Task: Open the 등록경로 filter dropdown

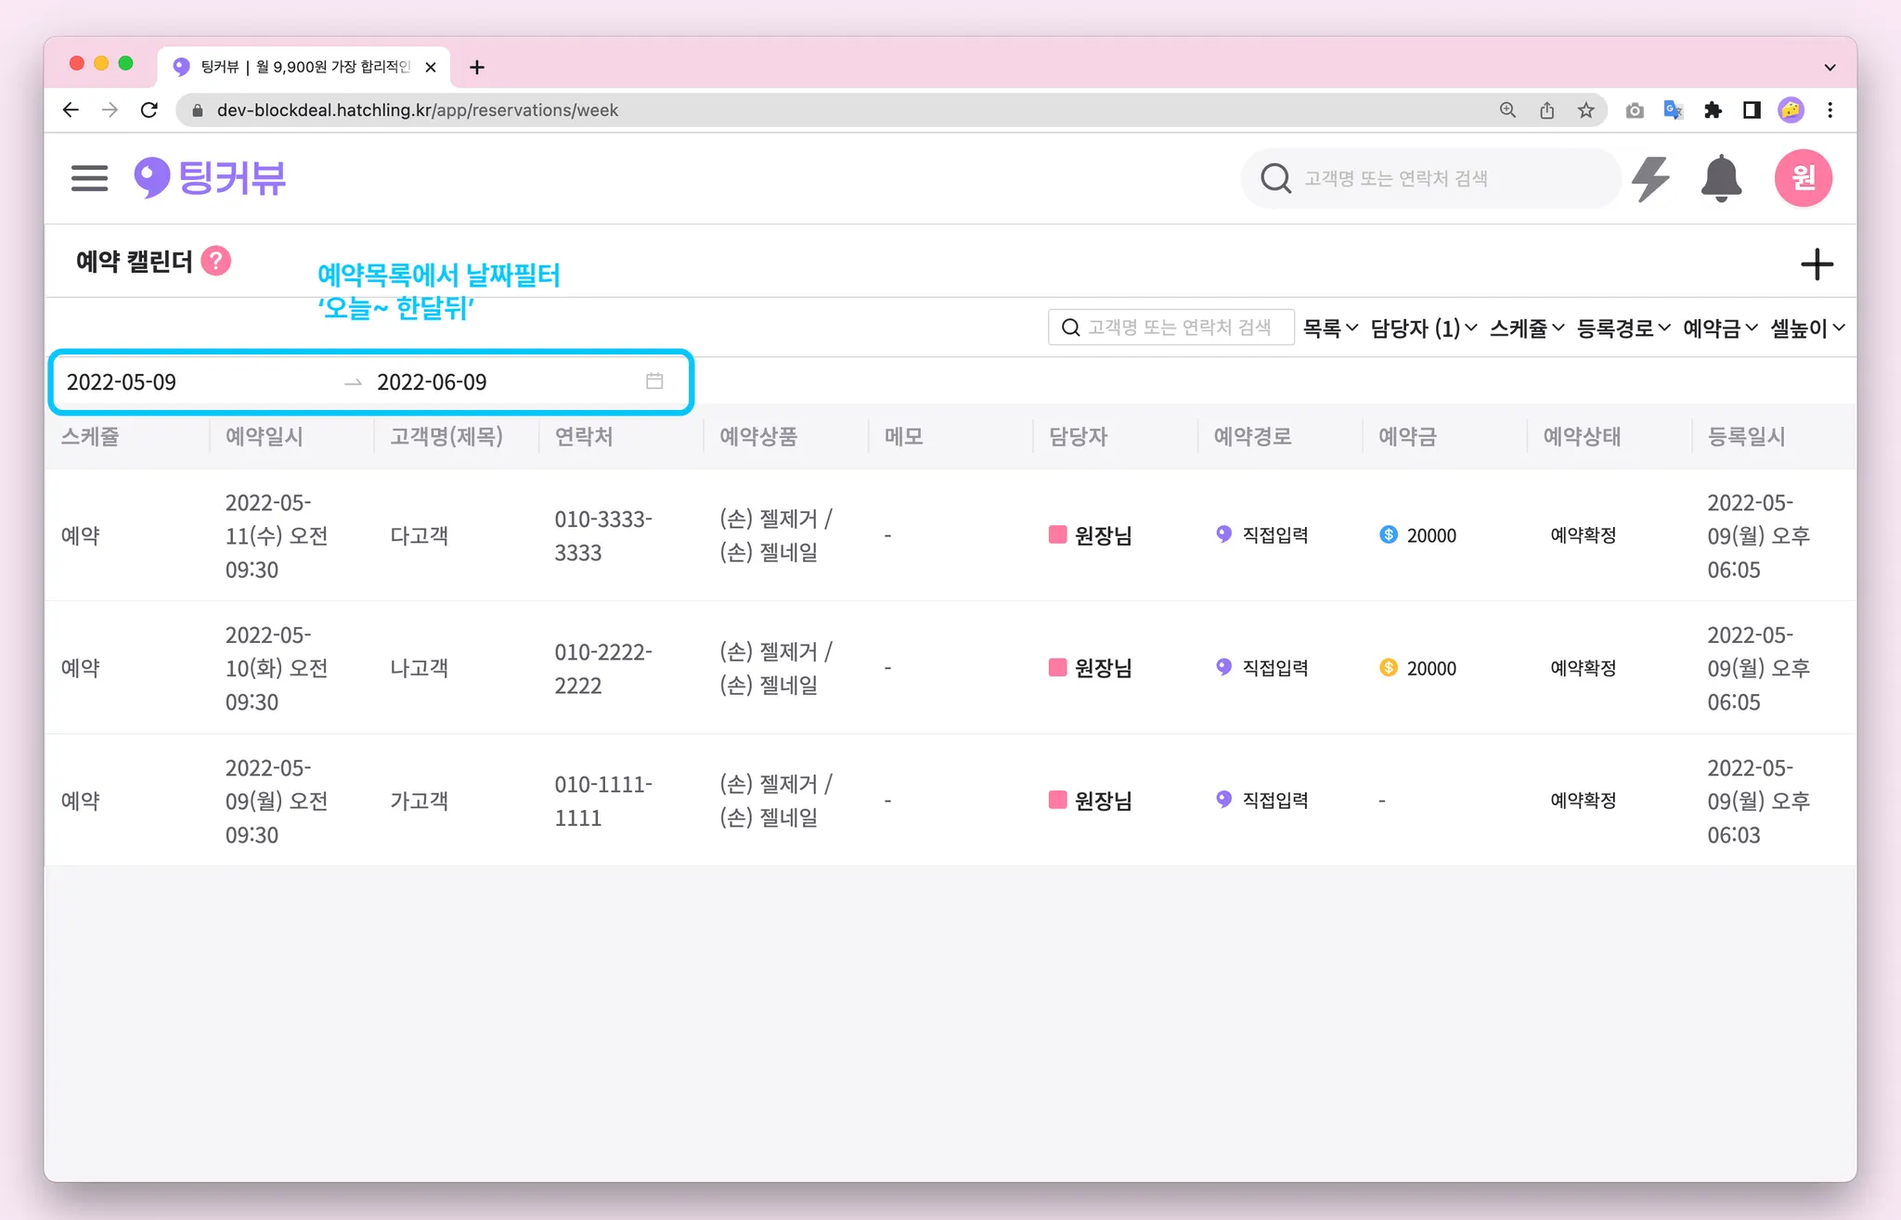Action: tap(1623, 327)
